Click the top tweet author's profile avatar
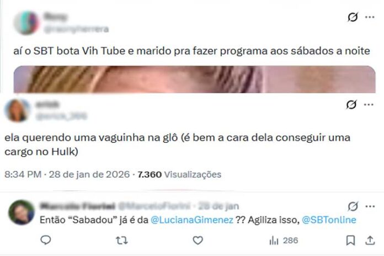This screenshot has width=384, height=256. (26, 23)
